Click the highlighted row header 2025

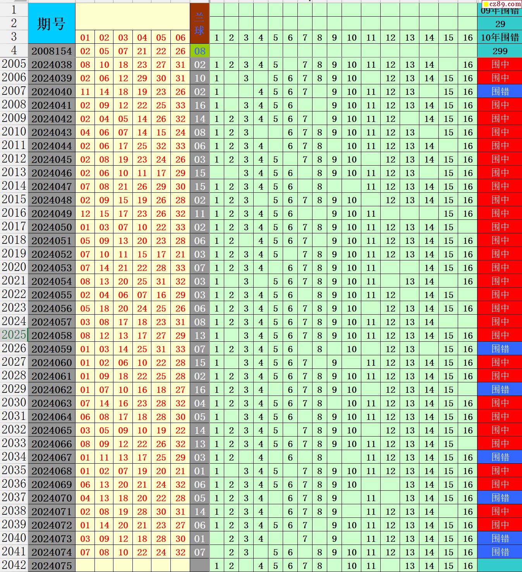click(14, 335)
